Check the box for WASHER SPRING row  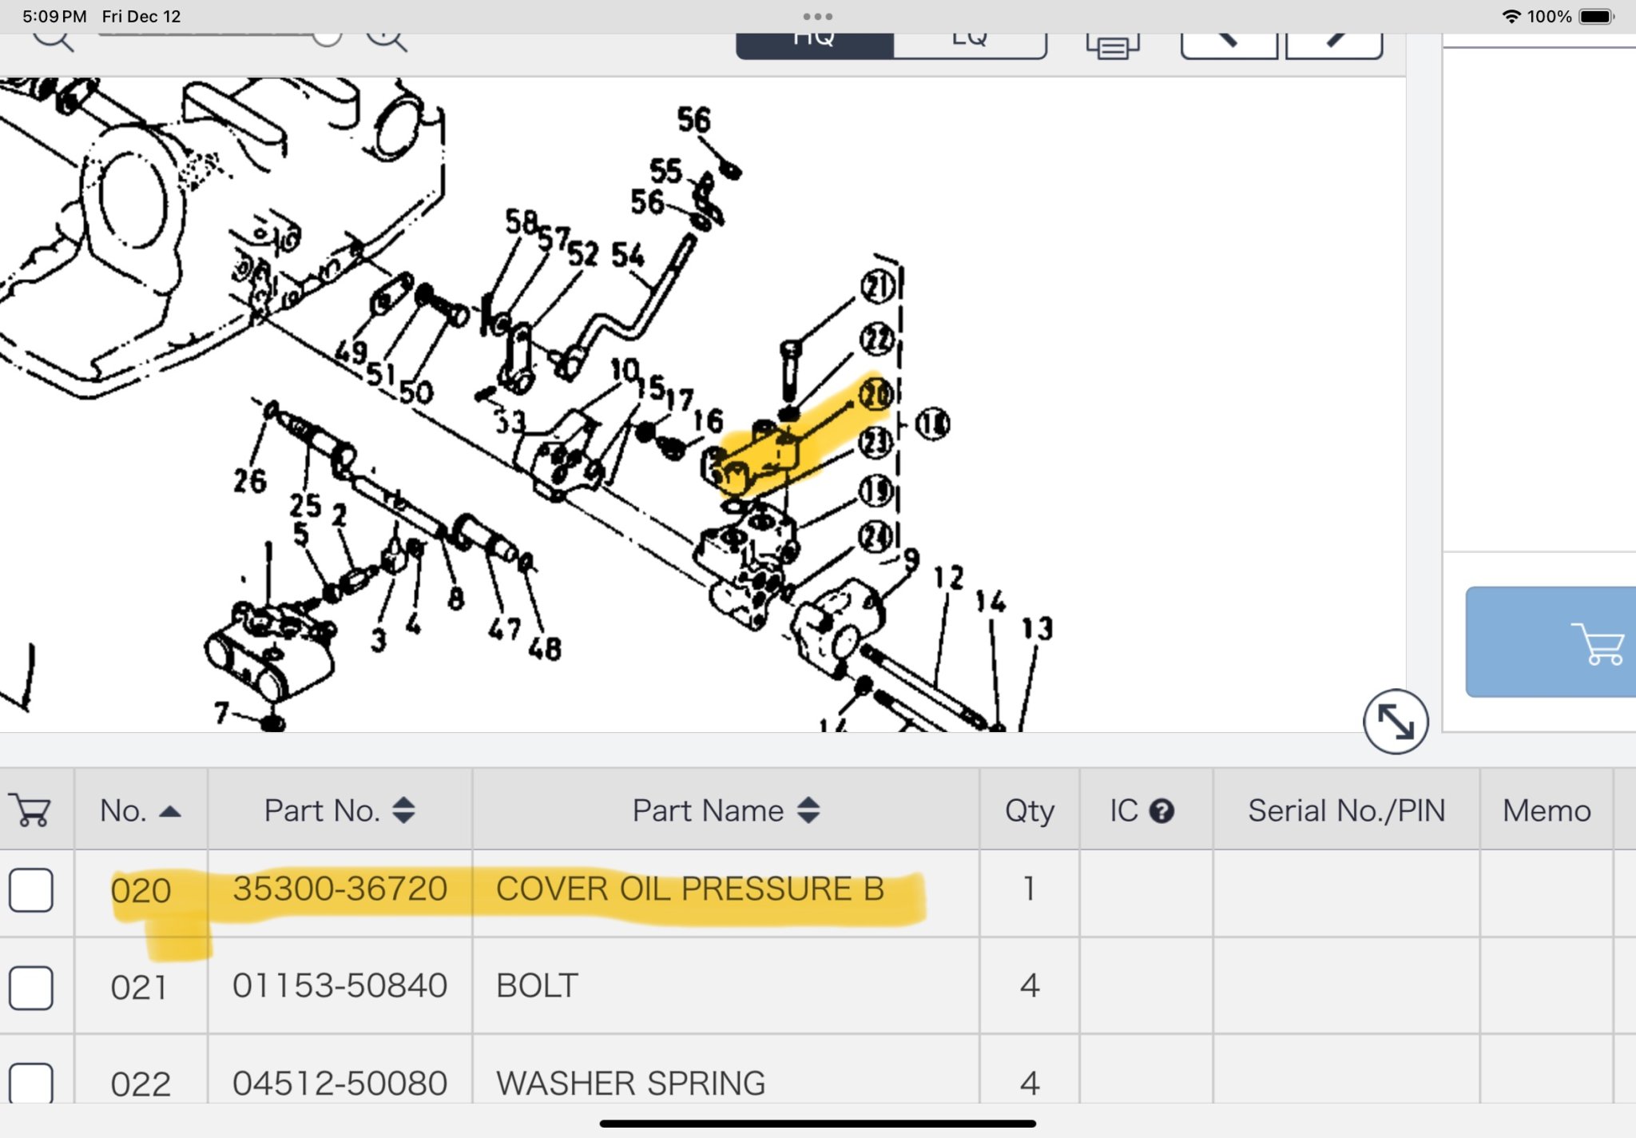(31, 1083)
